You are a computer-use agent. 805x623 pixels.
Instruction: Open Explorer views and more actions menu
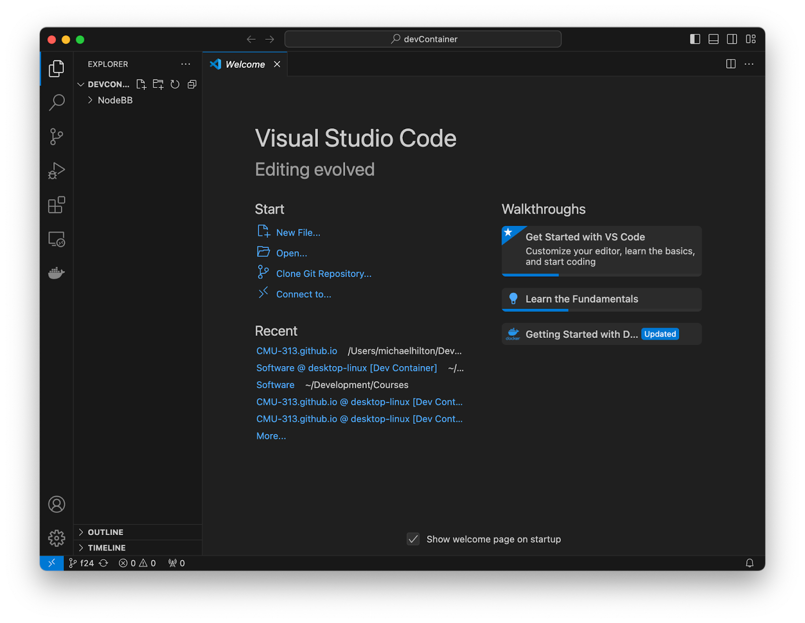(x=186, y=64)
